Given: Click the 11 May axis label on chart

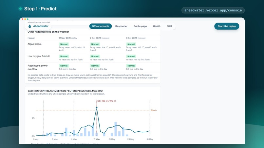Looking at the screenshot, I should [x=74, y=139].
